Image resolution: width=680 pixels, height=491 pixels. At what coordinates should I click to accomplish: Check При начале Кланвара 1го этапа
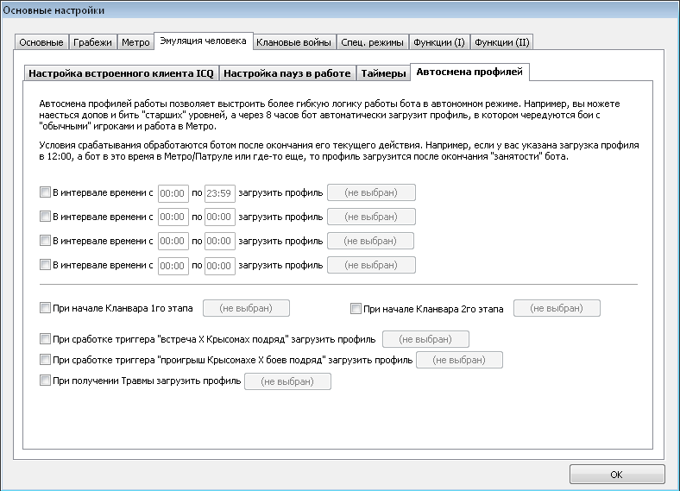click(x=45, y=308)
